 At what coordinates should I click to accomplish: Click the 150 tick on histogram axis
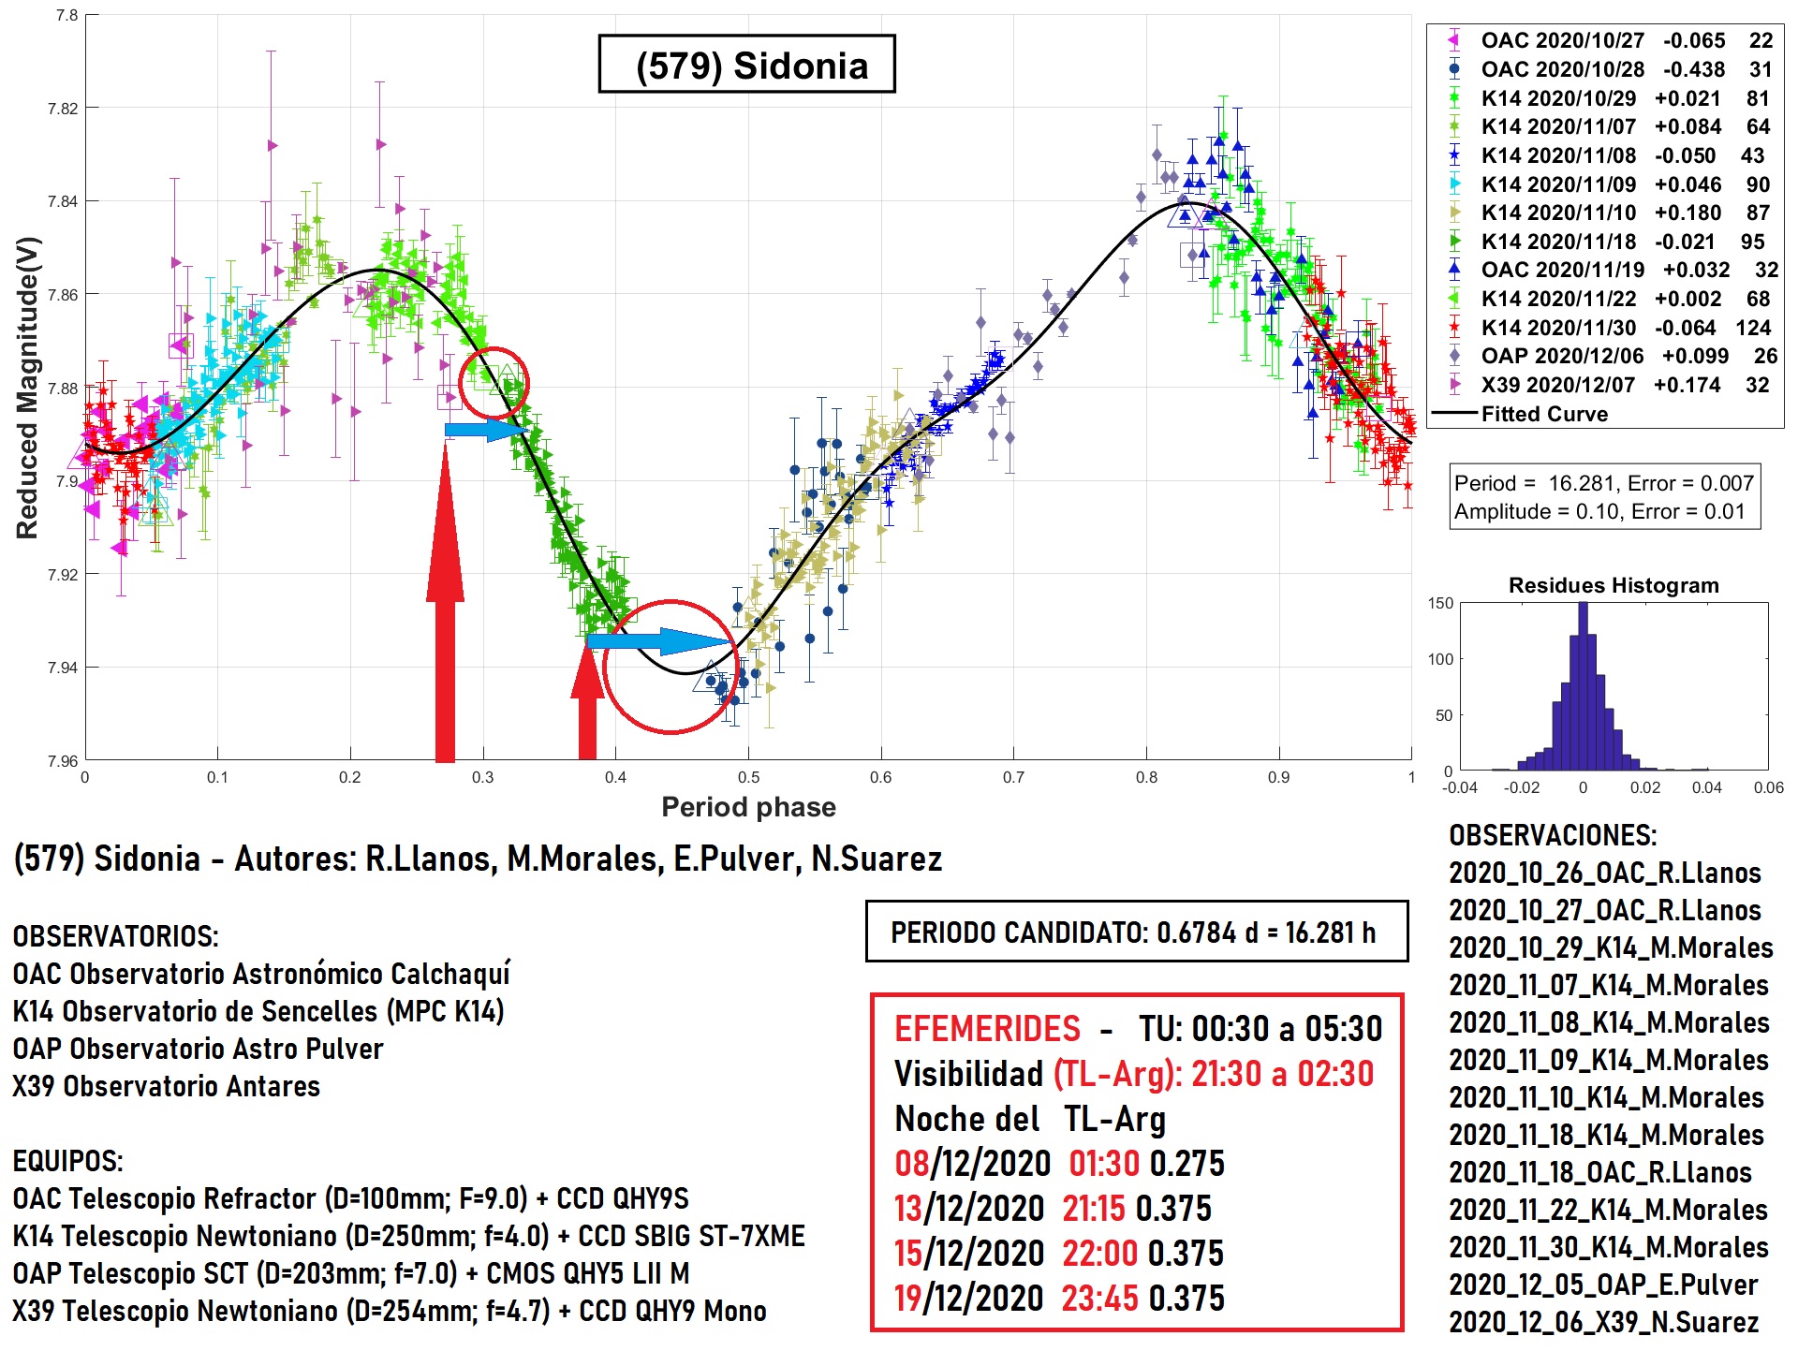1441,603
